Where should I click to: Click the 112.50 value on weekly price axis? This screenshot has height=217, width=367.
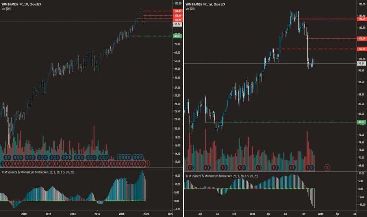pos(362,28)
